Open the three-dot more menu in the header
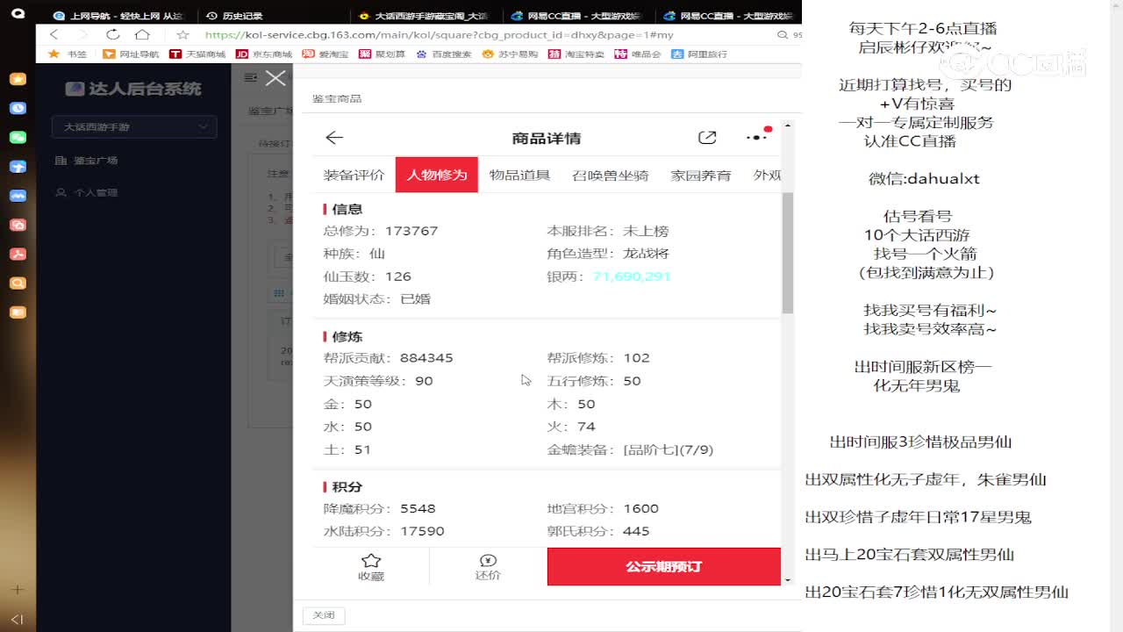The image size is (1123, 632). pyautogui.click(x=756, y=137)
